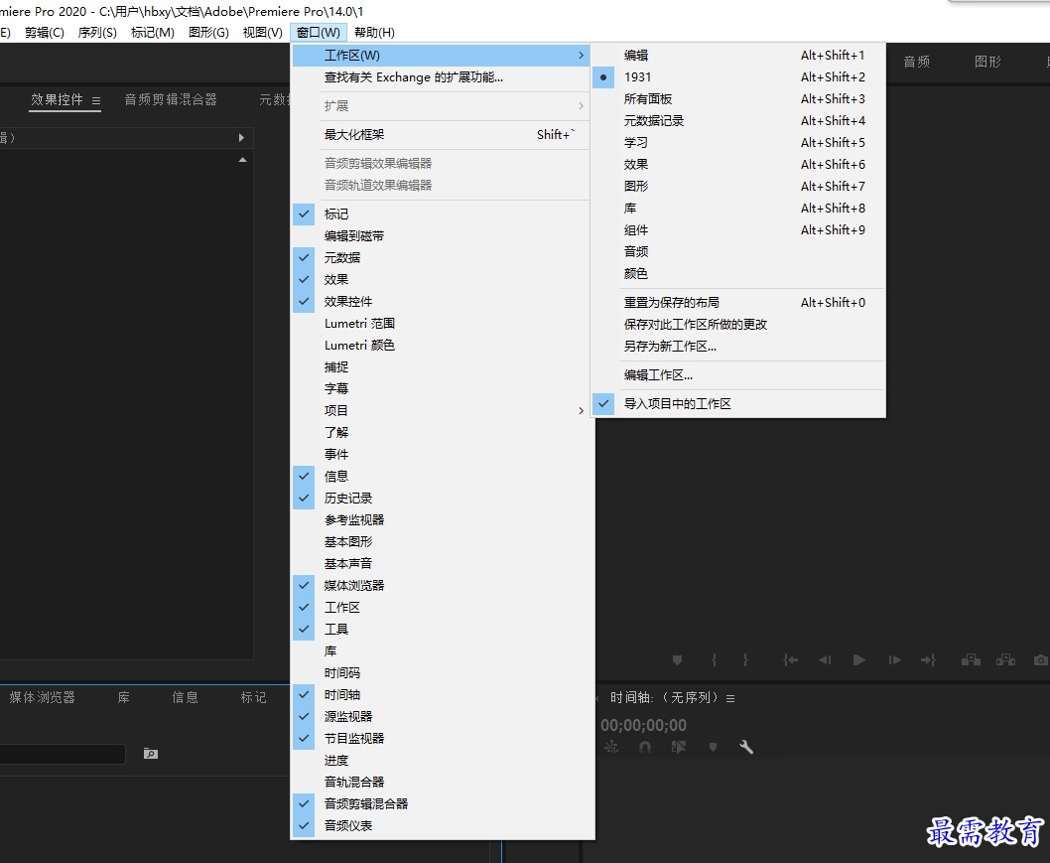Open the 序列(S) menu
Screen dimensions: 1050x863
pos(97,32)
